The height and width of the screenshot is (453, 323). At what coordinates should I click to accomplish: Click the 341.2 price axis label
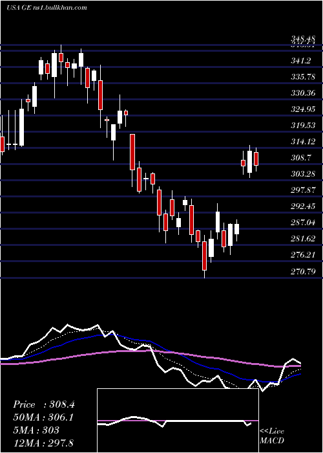coord(302,61)
